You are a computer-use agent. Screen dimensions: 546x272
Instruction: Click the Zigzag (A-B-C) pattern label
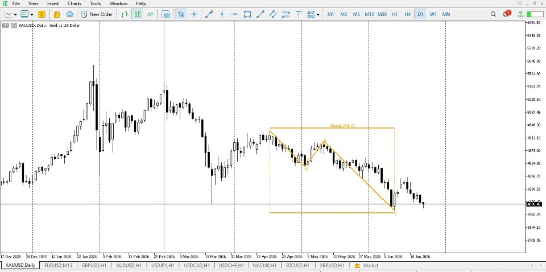click(342, 125)
